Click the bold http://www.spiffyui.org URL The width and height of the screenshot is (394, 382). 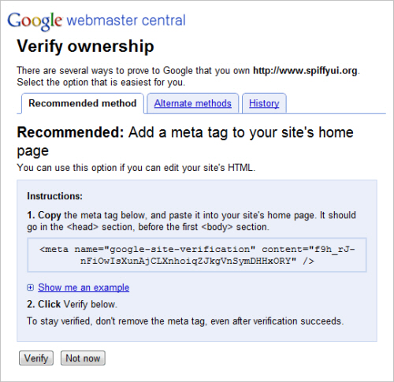pos(305,71)
